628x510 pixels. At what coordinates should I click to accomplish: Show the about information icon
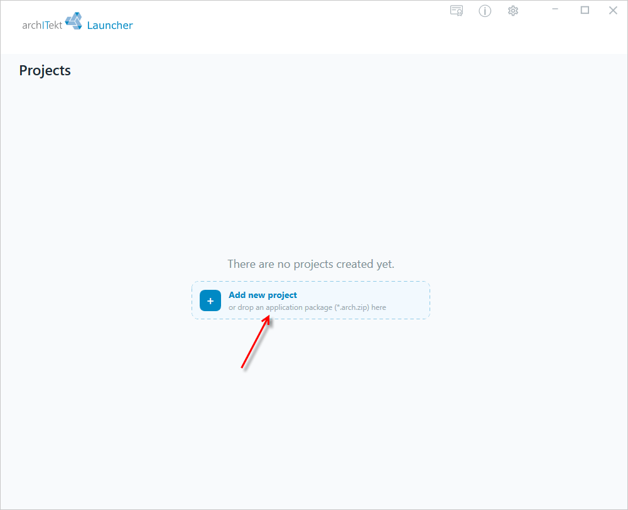pos(485,11)
